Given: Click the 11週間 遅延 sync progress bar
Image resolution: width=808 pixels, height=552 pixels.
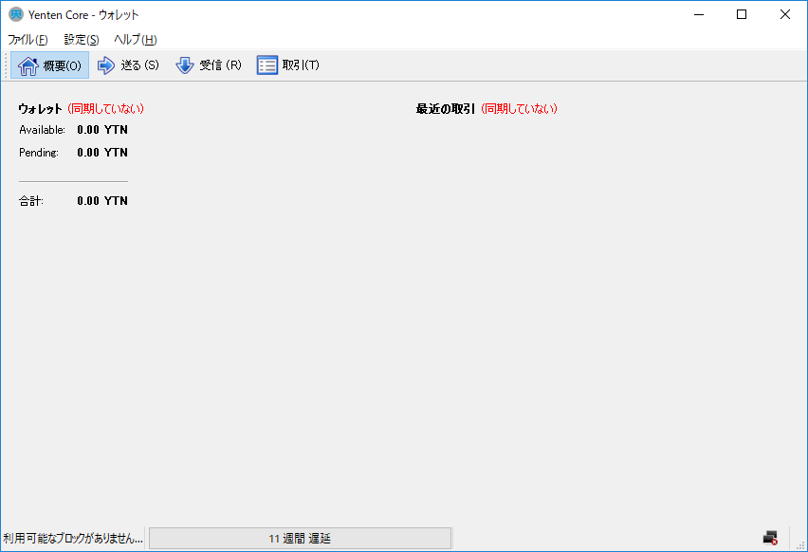Looking at the screenshot, I should point(302,536).
